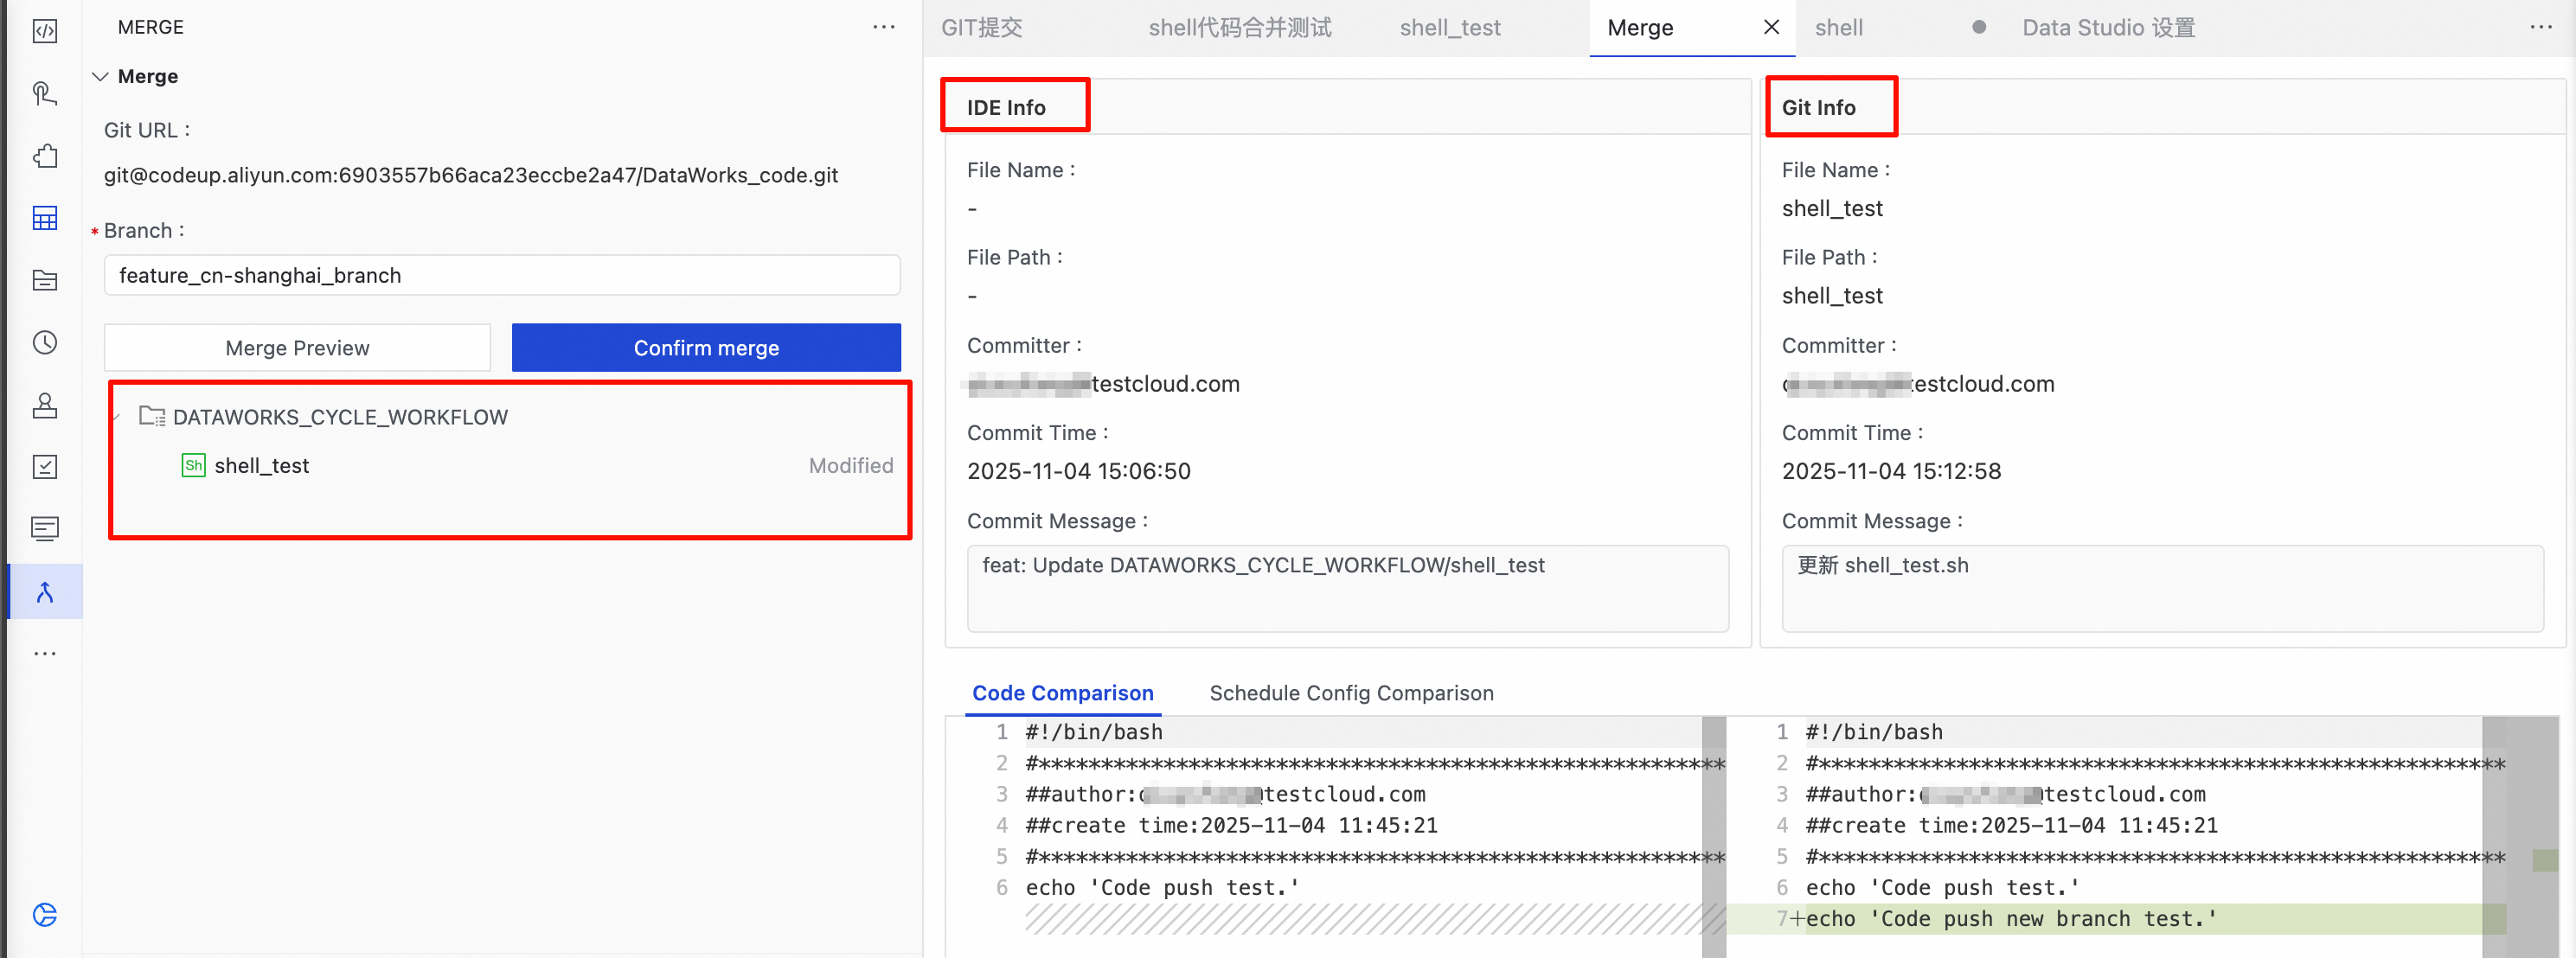Open the clock history sidebar icon
Image resolution: width=2576 pixels, height=958 pixels.
click(45, 343)
